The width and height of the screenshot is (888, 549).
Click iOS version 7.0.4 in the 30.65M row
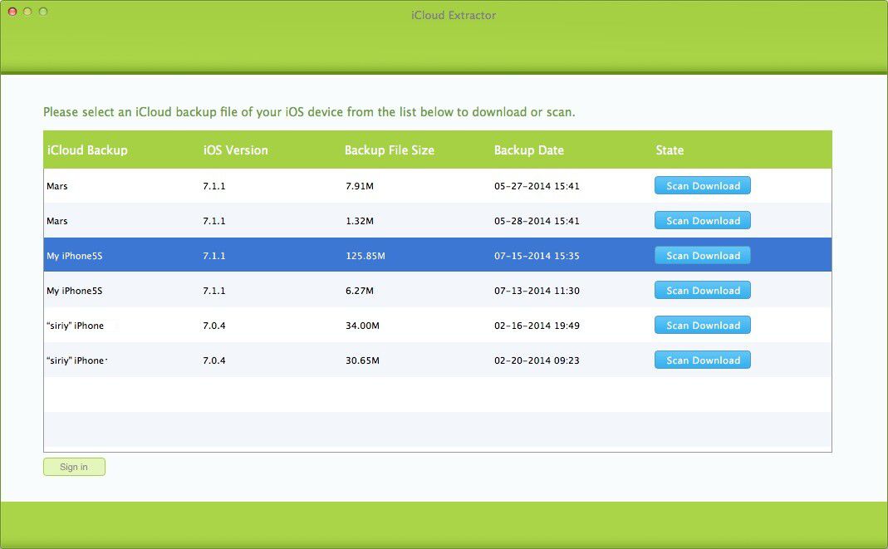[x=214, y=360]
